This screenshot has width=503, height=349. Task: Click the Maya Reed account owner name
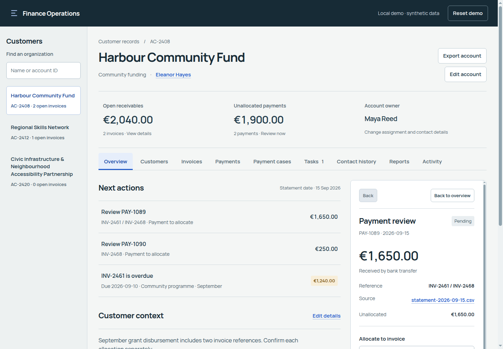[x=381, y=119]
